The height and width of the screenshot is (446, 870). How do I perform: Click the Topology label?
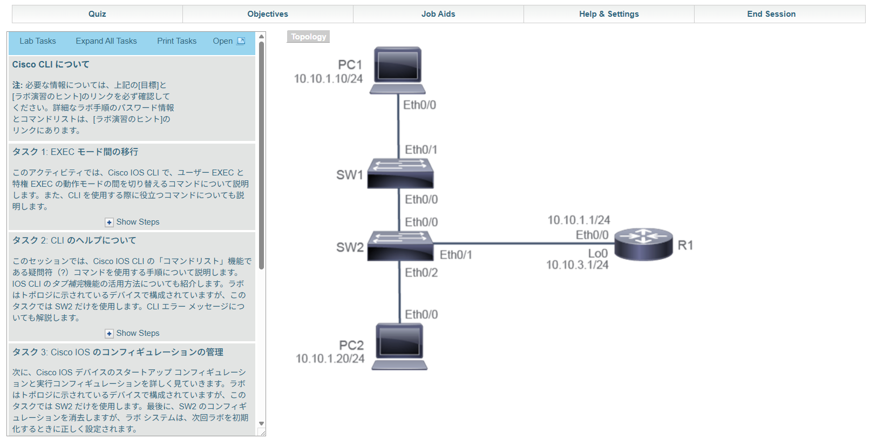(x=309, y=37)
